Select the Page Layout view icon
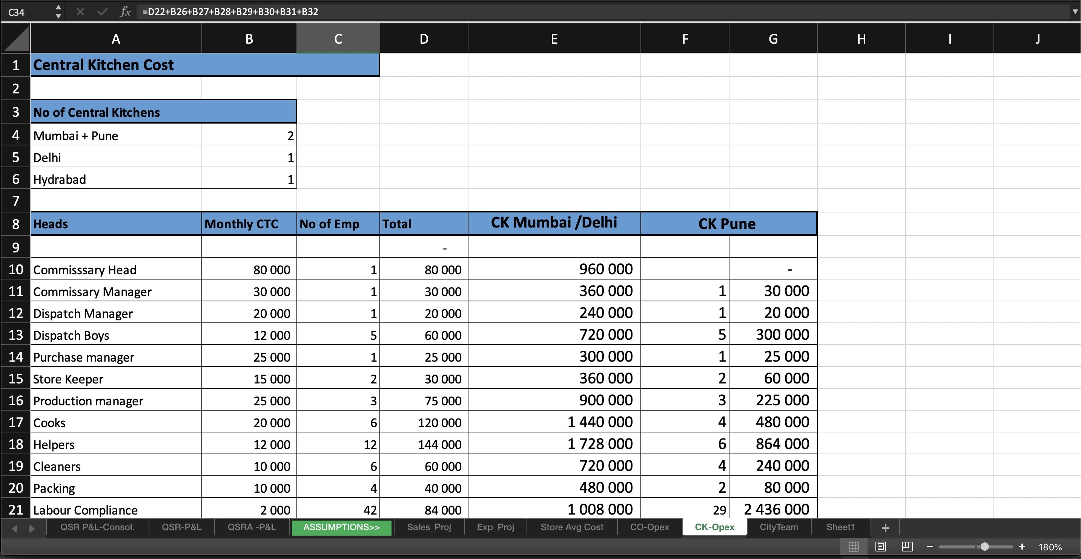The width and height of the screenshot is (1081, 559). coord(881,547)
